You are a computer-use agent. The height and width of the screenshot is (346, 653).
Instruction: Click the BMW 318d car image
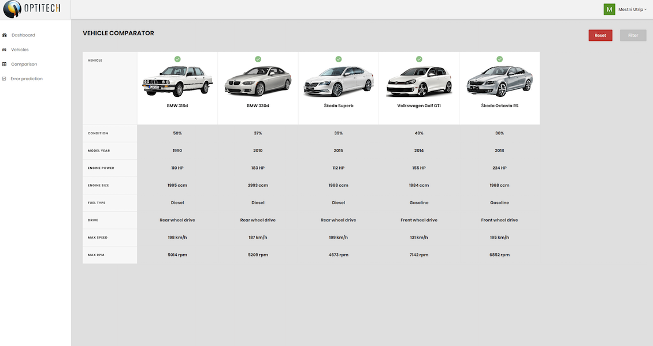(x=177, y=81)
